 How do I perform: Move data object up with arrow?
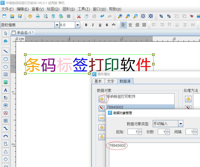point(102,127)
